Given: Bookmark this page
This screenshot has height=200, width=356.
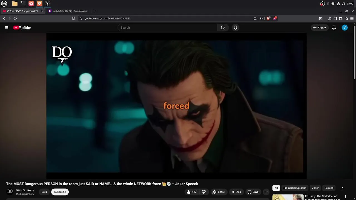Looking at the screenshot, I should [73, 18].
